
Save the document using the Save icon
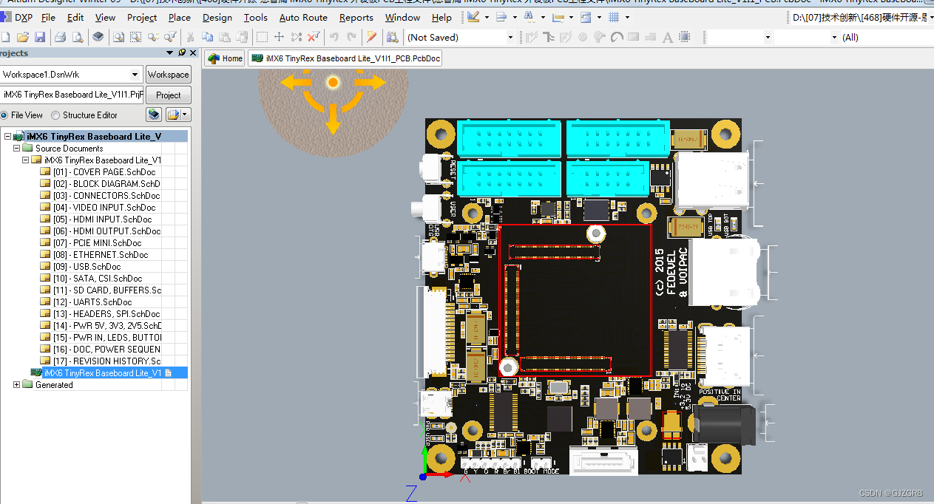tap(38, 37)
